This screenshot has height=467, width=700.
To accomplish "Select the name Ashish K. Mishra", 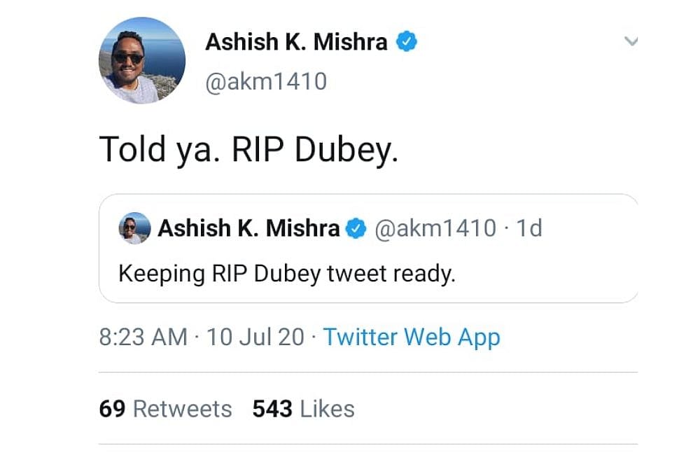I will point(295,41).
